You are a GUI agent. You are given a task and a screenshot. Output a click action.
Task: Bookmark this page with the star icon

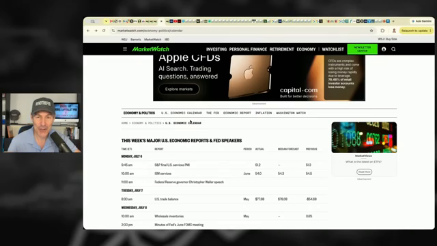371,31
